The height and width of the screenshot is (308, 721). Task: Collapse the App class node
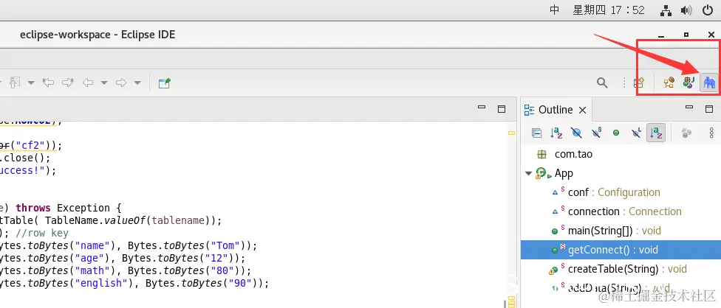coord(528,173)
